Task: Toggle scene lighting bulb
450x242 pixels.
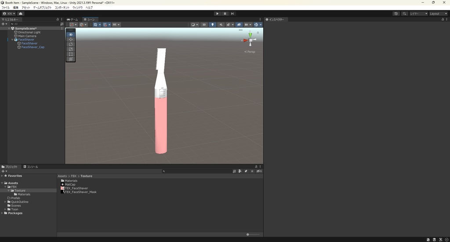Action: point(212,25)
